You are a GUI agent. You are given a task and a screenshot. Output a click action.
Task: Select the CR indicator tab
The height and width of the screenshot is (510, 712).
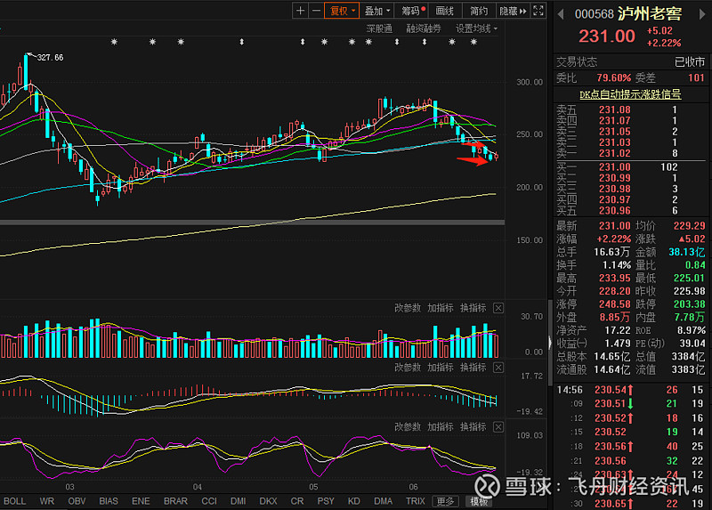pyautogui.click(x=297, y=501)
